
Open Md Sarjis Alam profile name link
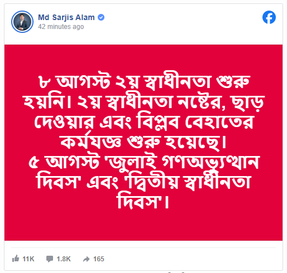click(66, 17)
